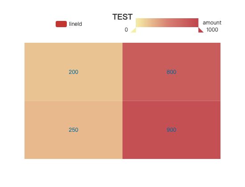Click the 0 minimum value label
Screen dimensions: 245x187
(126, 30)
